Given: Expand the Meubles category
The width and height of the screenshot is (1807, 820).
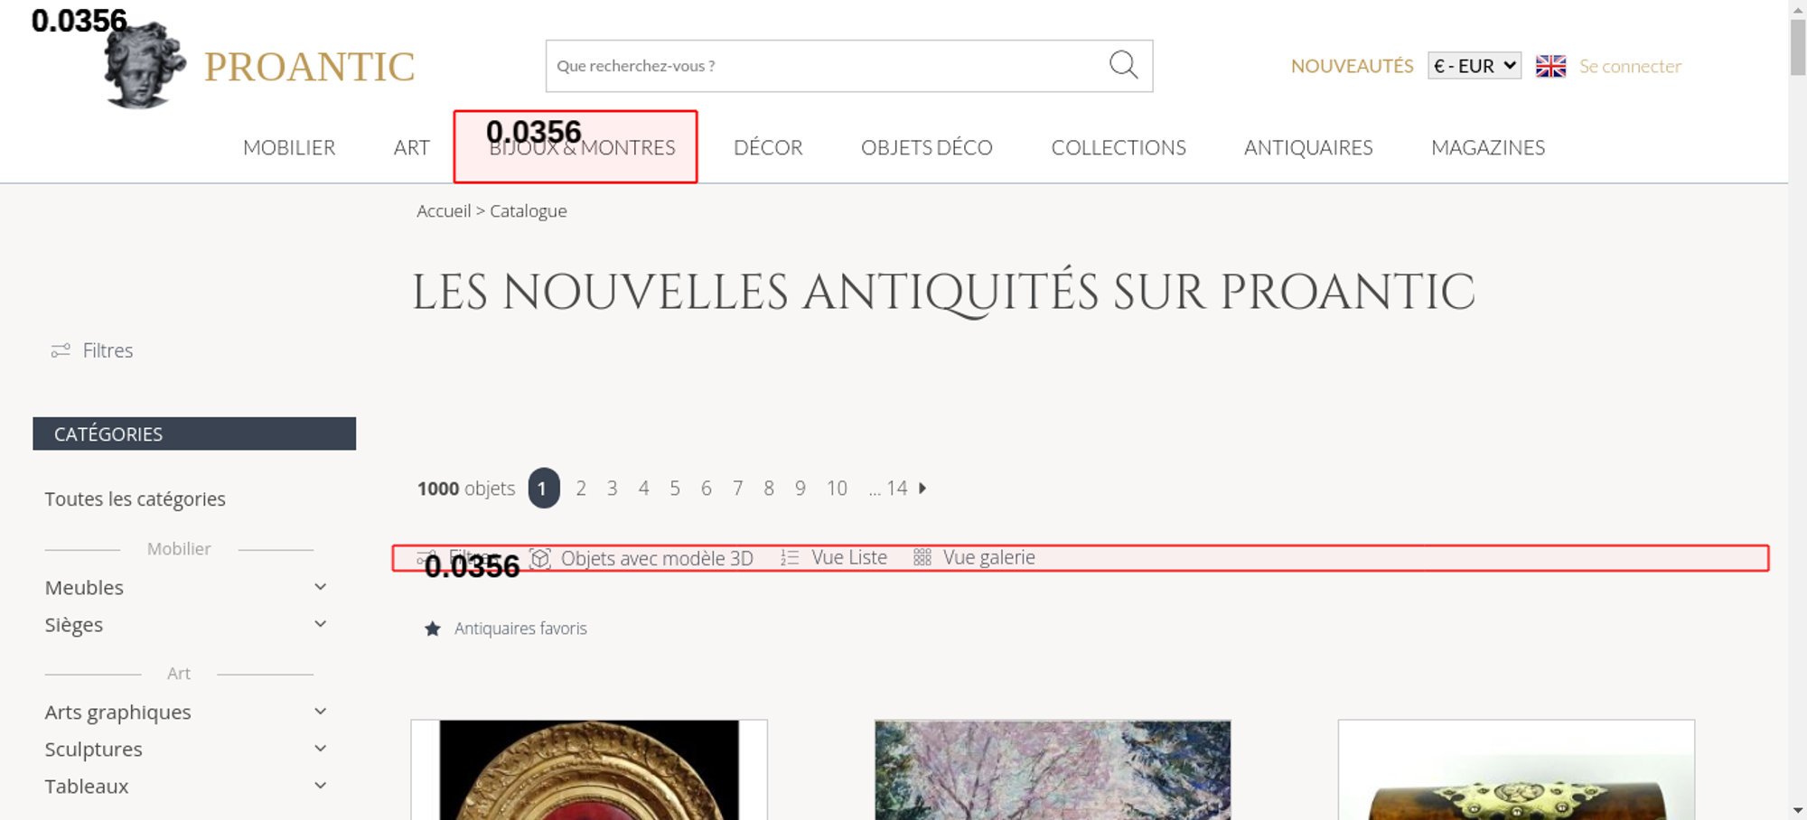Looking at the screenshot, I should (320, 587).
